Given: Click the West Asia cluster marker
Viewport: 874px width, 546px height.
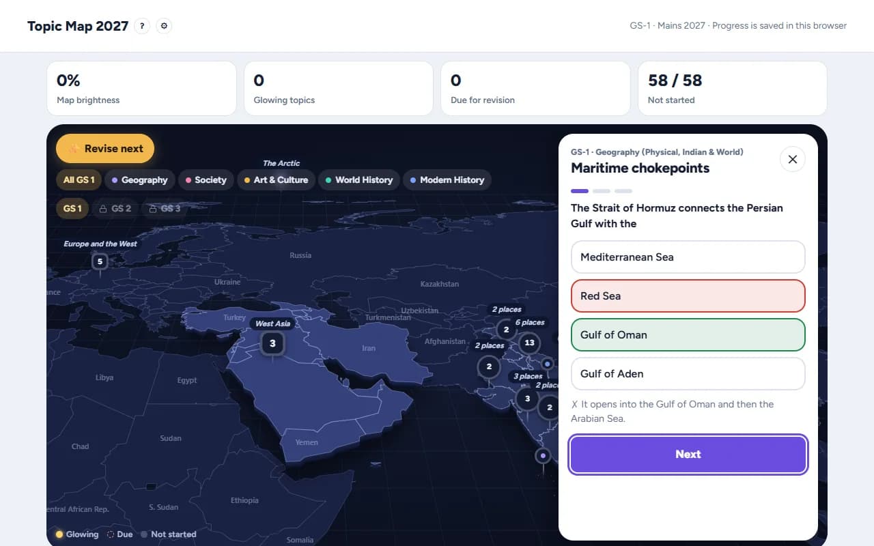Looking at the screenshot, I should (x=272, y=343).
